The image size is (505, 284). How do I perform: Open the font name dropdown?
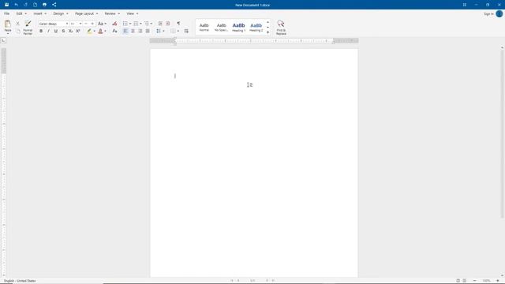click(x=67, y=24)
